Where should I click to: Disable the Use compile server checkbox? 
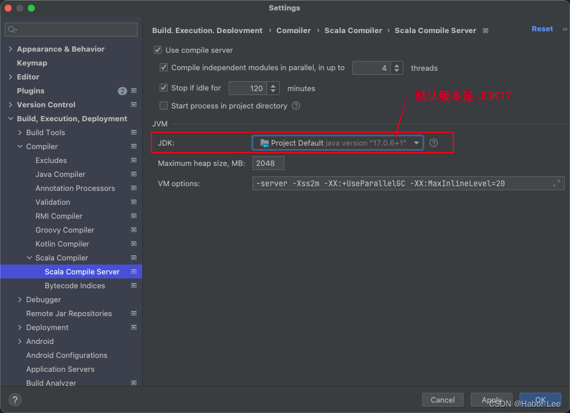(157, 50)
